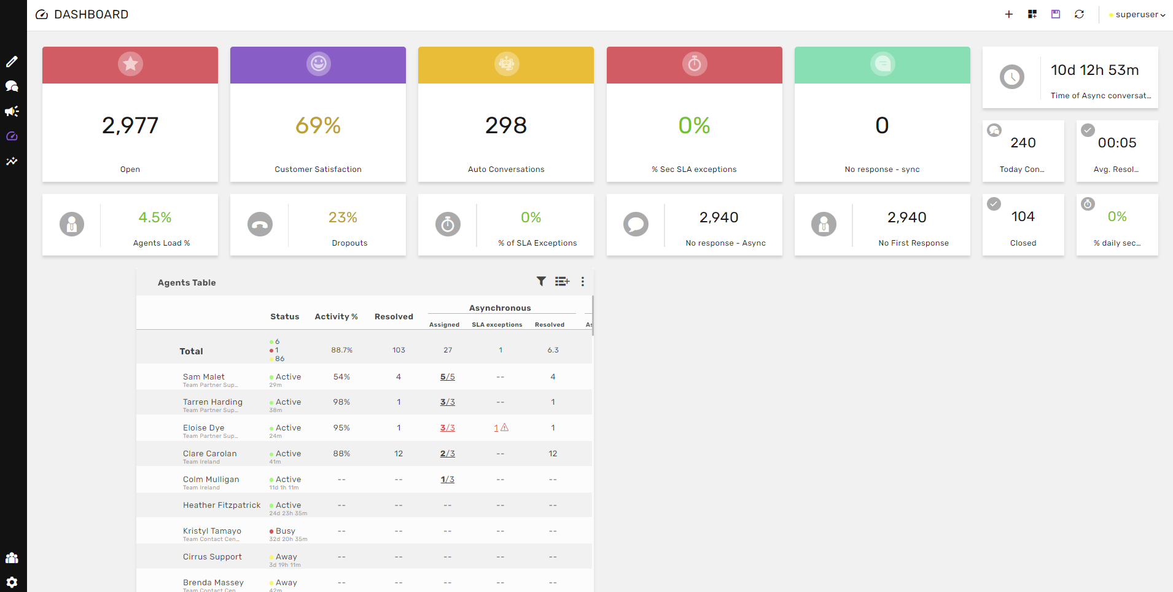This screenshot has height=592, width=1173.
Task: Add a new widget via the grid-plus icon
Action: 1032,14
